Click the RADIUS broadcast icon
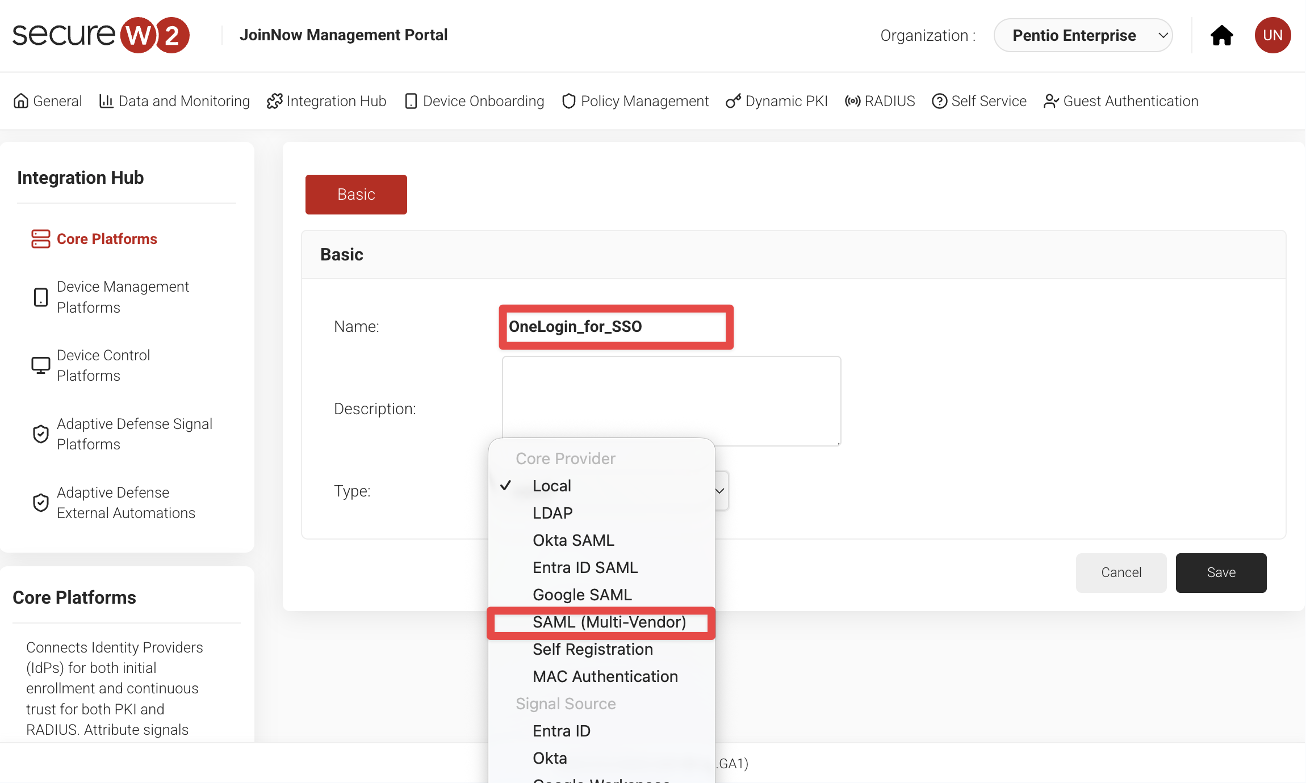Viewport: 1306px width, 783px height. click(852, 101)
